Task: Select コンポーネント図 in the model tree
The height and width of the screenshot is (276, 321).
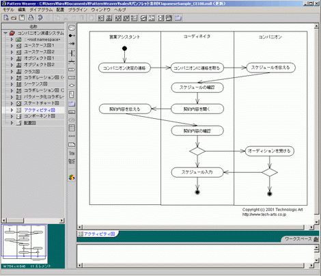Action: (x=40, y=116)
